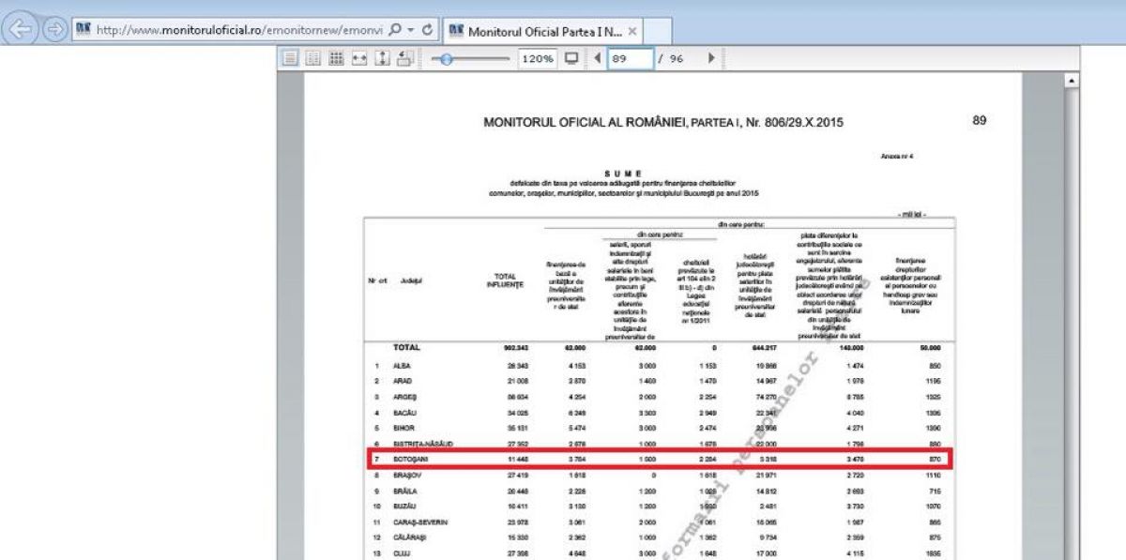Viewport: 1126px width, 560px height.
Task: Go to the next document page
Action: (711, 58)
